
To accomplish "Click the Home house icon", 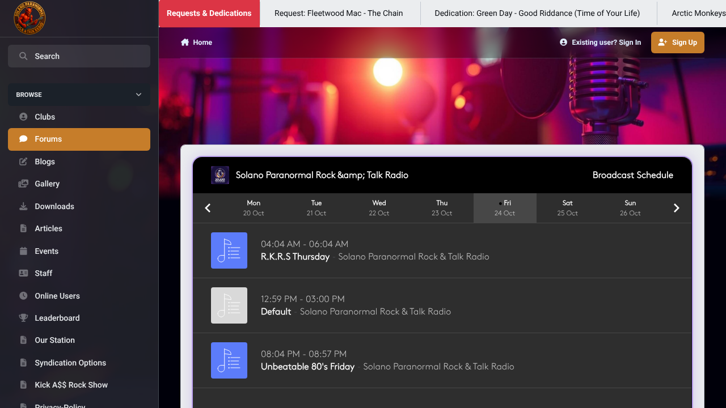I will click(x=185, y=42).
